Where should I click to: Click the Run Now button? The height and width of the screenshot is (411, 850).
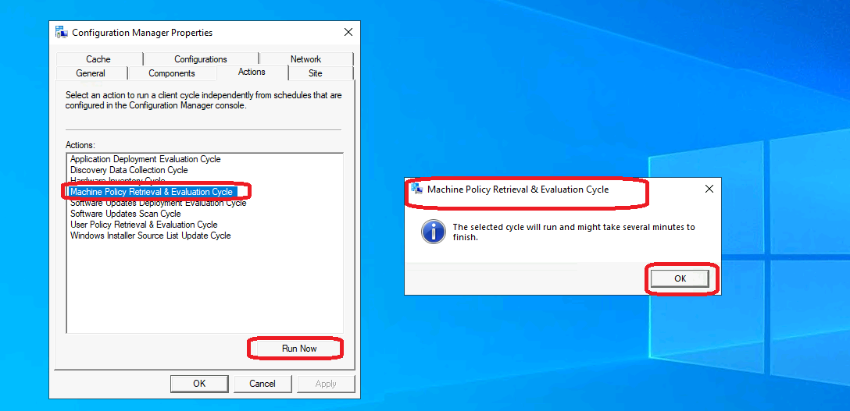[299, 349]
